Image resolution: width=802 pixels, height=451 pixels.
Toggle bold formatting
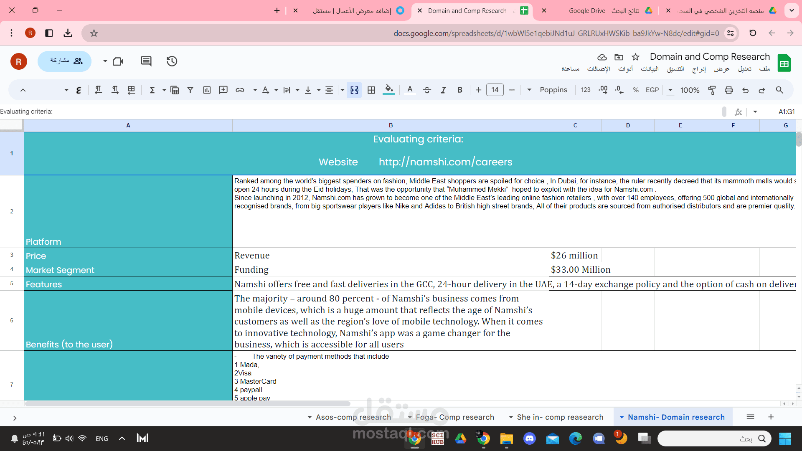point(460,90)
